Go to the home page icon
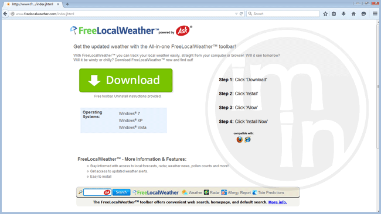 pos(353,14)
